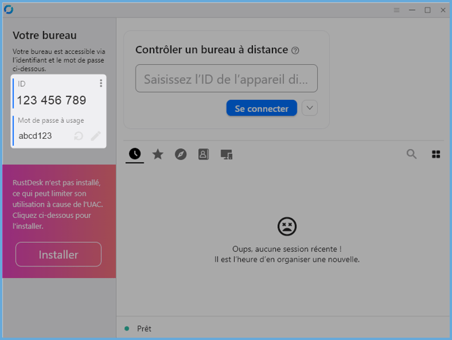The image size is (452, 340).
Task: Click the sad face empty-state icon
Action: (x=287, y=227)
